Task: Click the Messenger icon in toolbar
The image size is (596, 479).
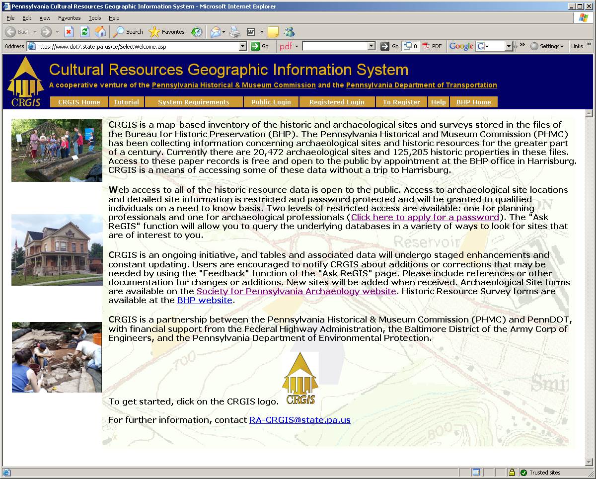Action: (289, 32)
